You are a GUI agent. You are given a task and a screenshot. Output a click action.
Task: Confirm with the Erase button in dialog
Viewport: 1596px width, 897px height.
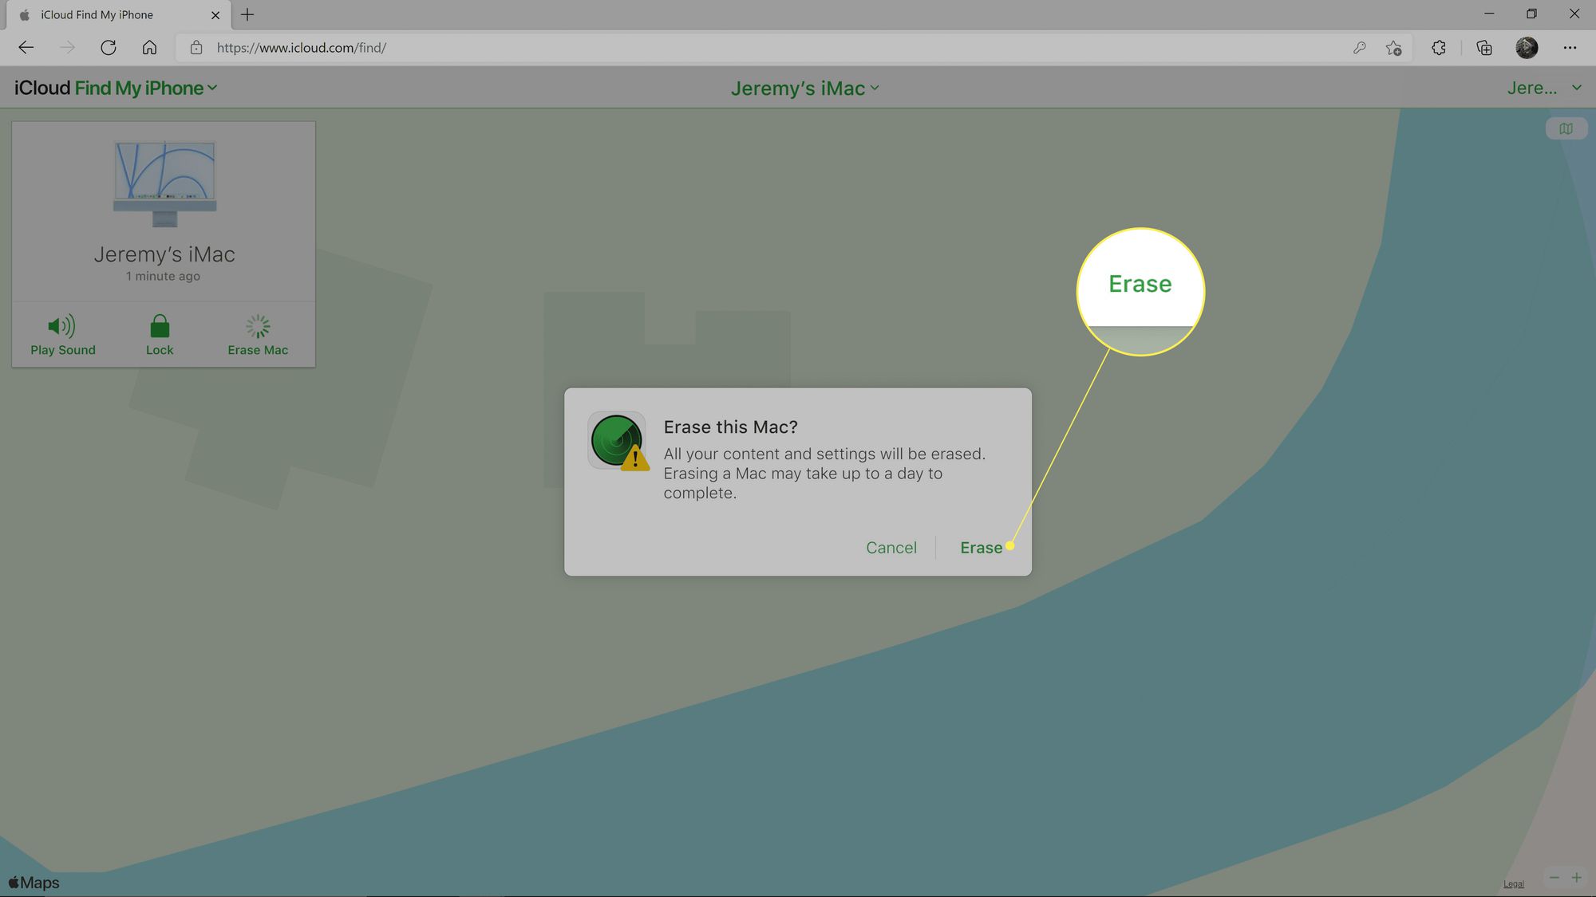[x=981, y=548]
